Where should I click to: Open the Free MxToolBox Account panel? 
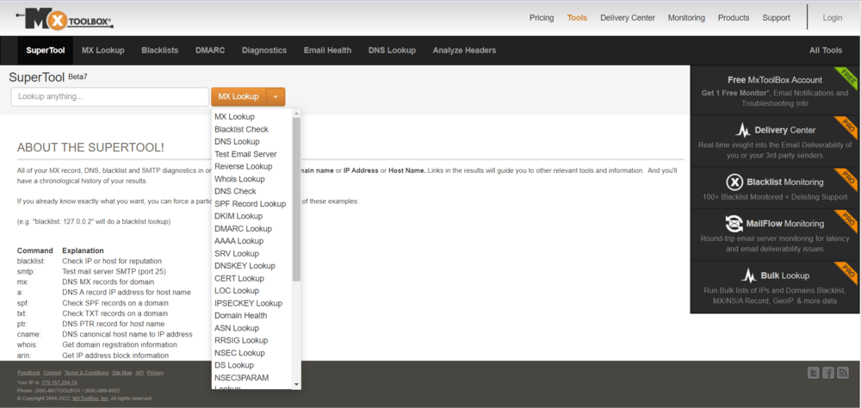[775, 90]
